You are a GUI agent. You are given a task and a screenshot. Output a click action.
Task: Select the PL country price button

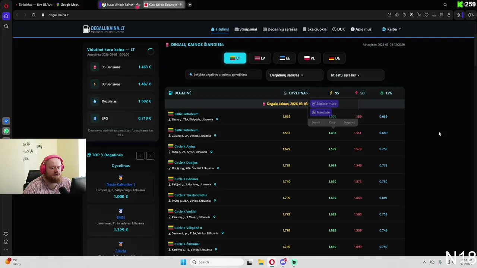tap(309, 58)
